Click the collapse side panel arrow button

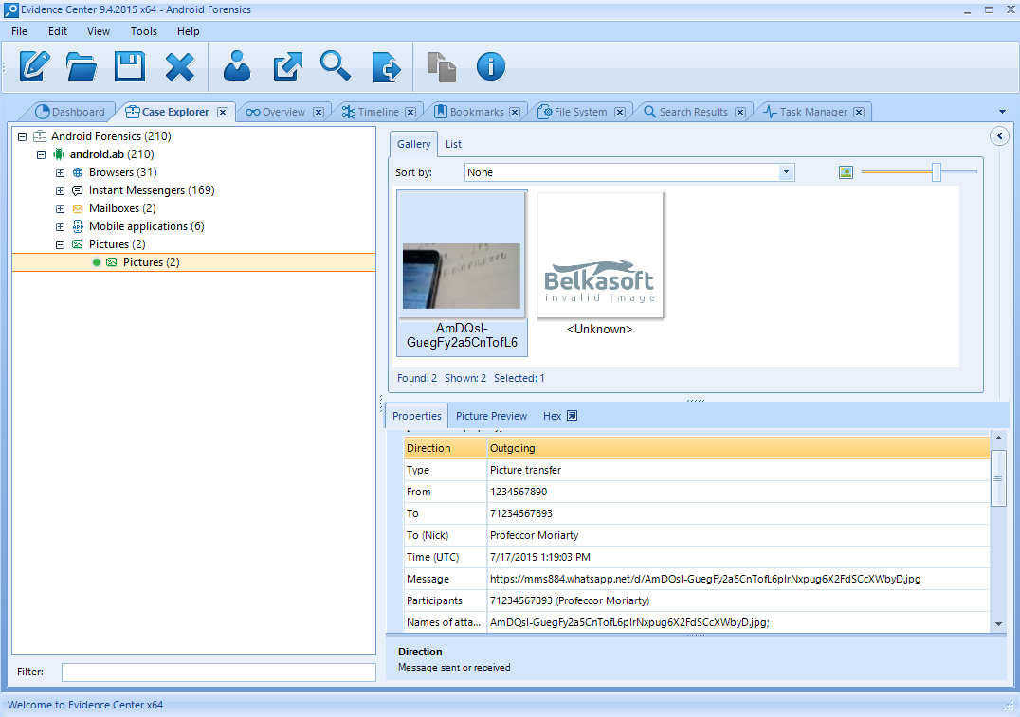point(999,135)
